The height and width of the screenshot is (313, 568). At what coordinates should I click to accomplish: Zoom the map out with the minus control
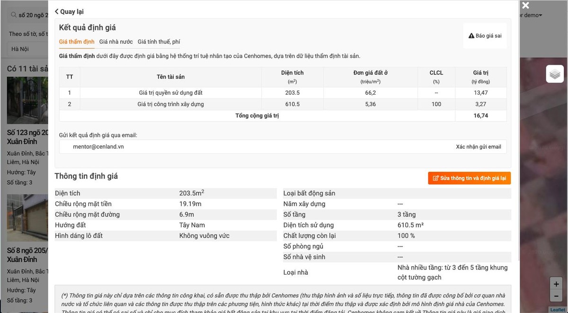(556, 296)
